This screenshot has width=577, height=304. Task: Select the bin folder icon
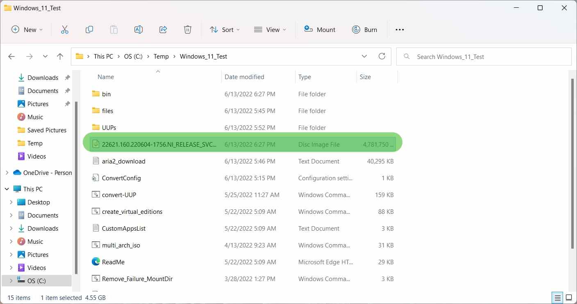(96, 94)
